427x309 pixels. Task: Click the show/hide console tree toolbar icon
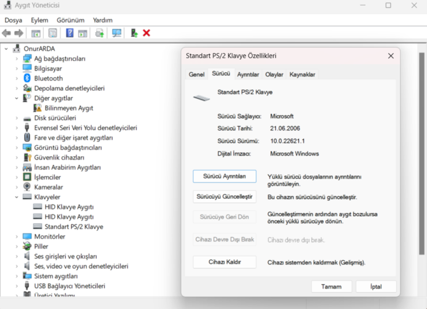click(x=36, y=33)
